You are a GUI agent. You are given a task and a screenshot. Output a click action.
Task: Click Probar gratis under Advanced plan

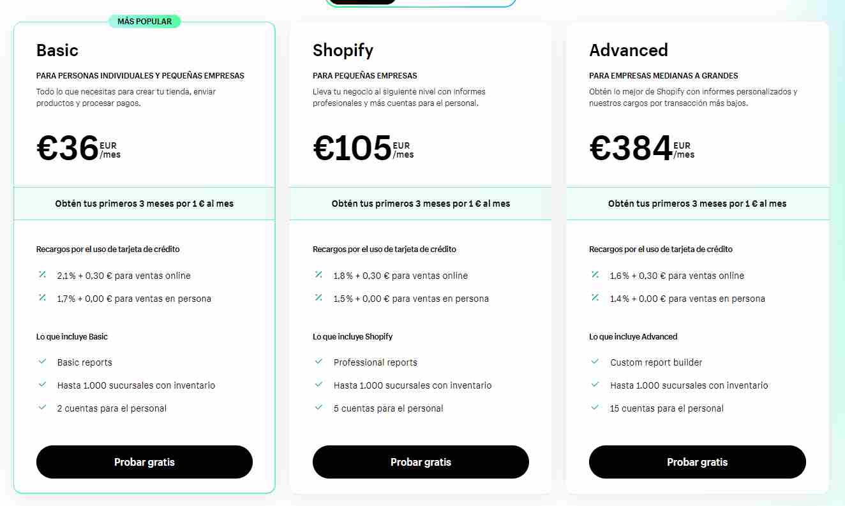point(697,462)
